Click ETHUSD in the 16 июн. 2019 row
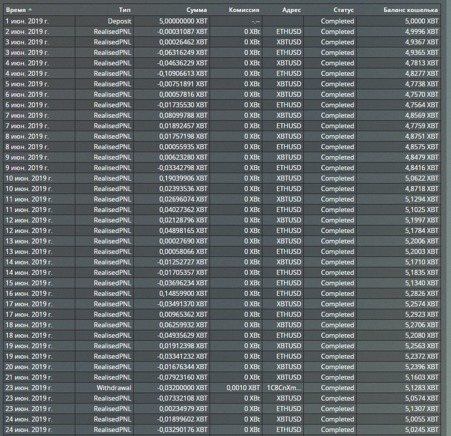Image resolution: width=451 pixels, height=436 pixels. 289,293
